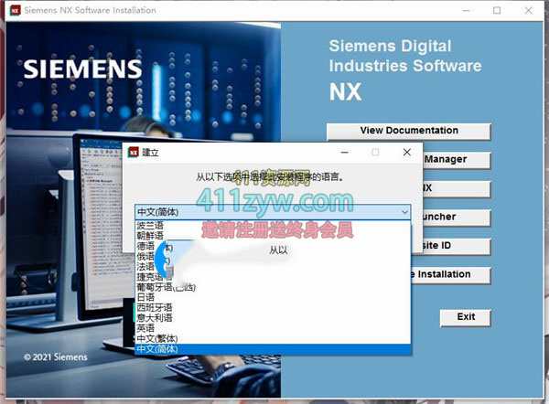This screenshot has width=549, height=404.
Task: Select 中文(繁体) as the installer language
Action: coord(156,338)
